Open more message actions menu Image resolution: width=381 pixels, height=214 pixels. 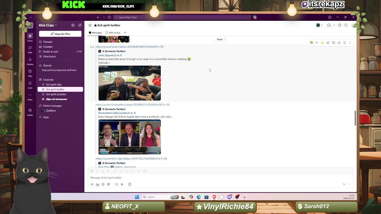click(x=350, y=43)
